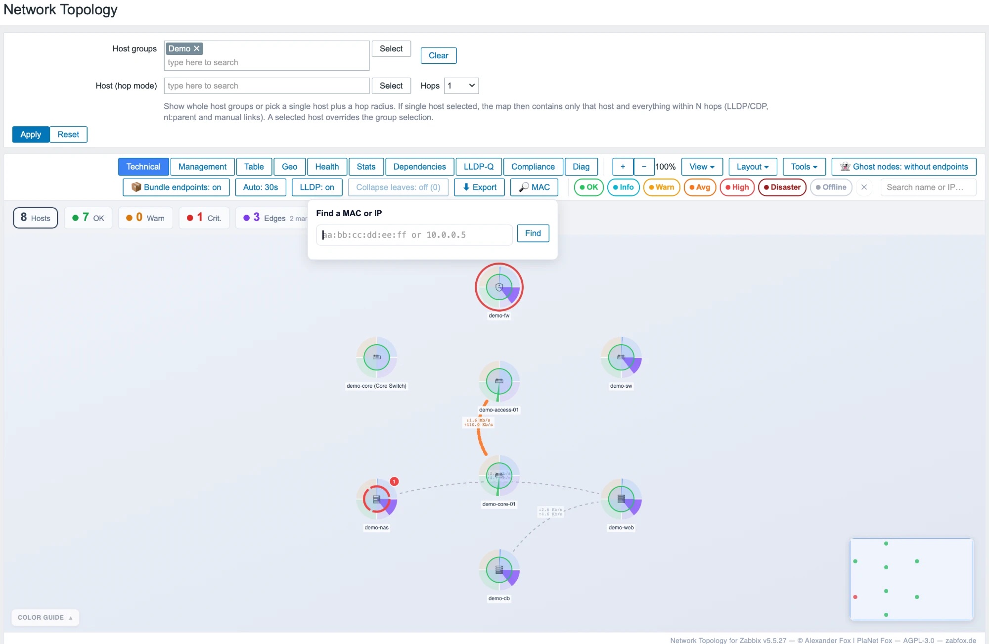The width and height of the screenshot is (989, 644).
Task: Toggle the Warn severity filter
Action: click(x=661, y=187)
